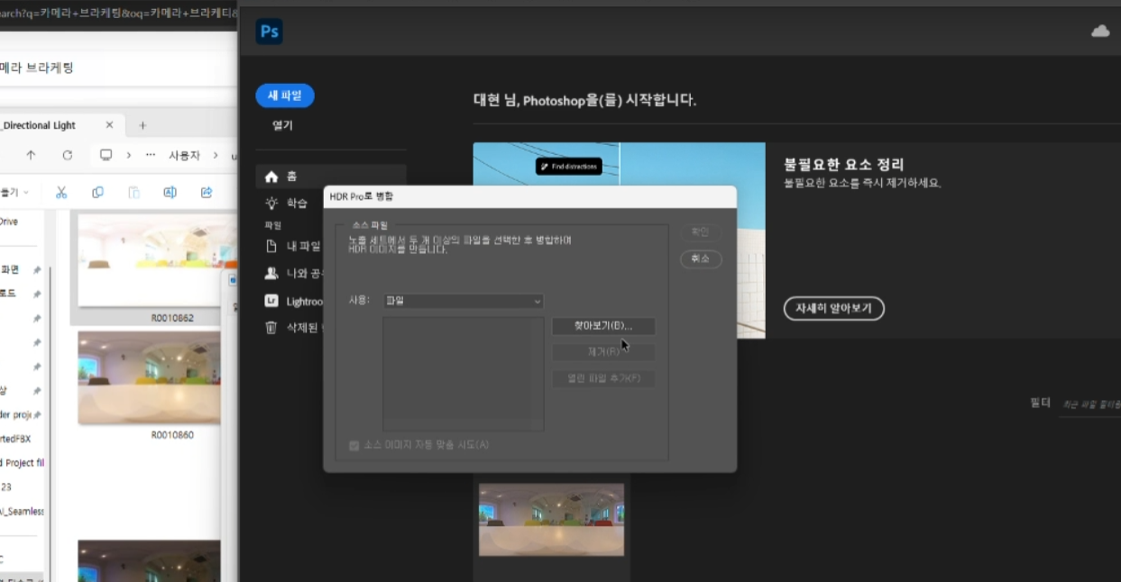Image resolution: width=1121 pixels, height=582 pixels.
Task: Click the 불필요한 요소 정리 banner heading
Action: 844,165
